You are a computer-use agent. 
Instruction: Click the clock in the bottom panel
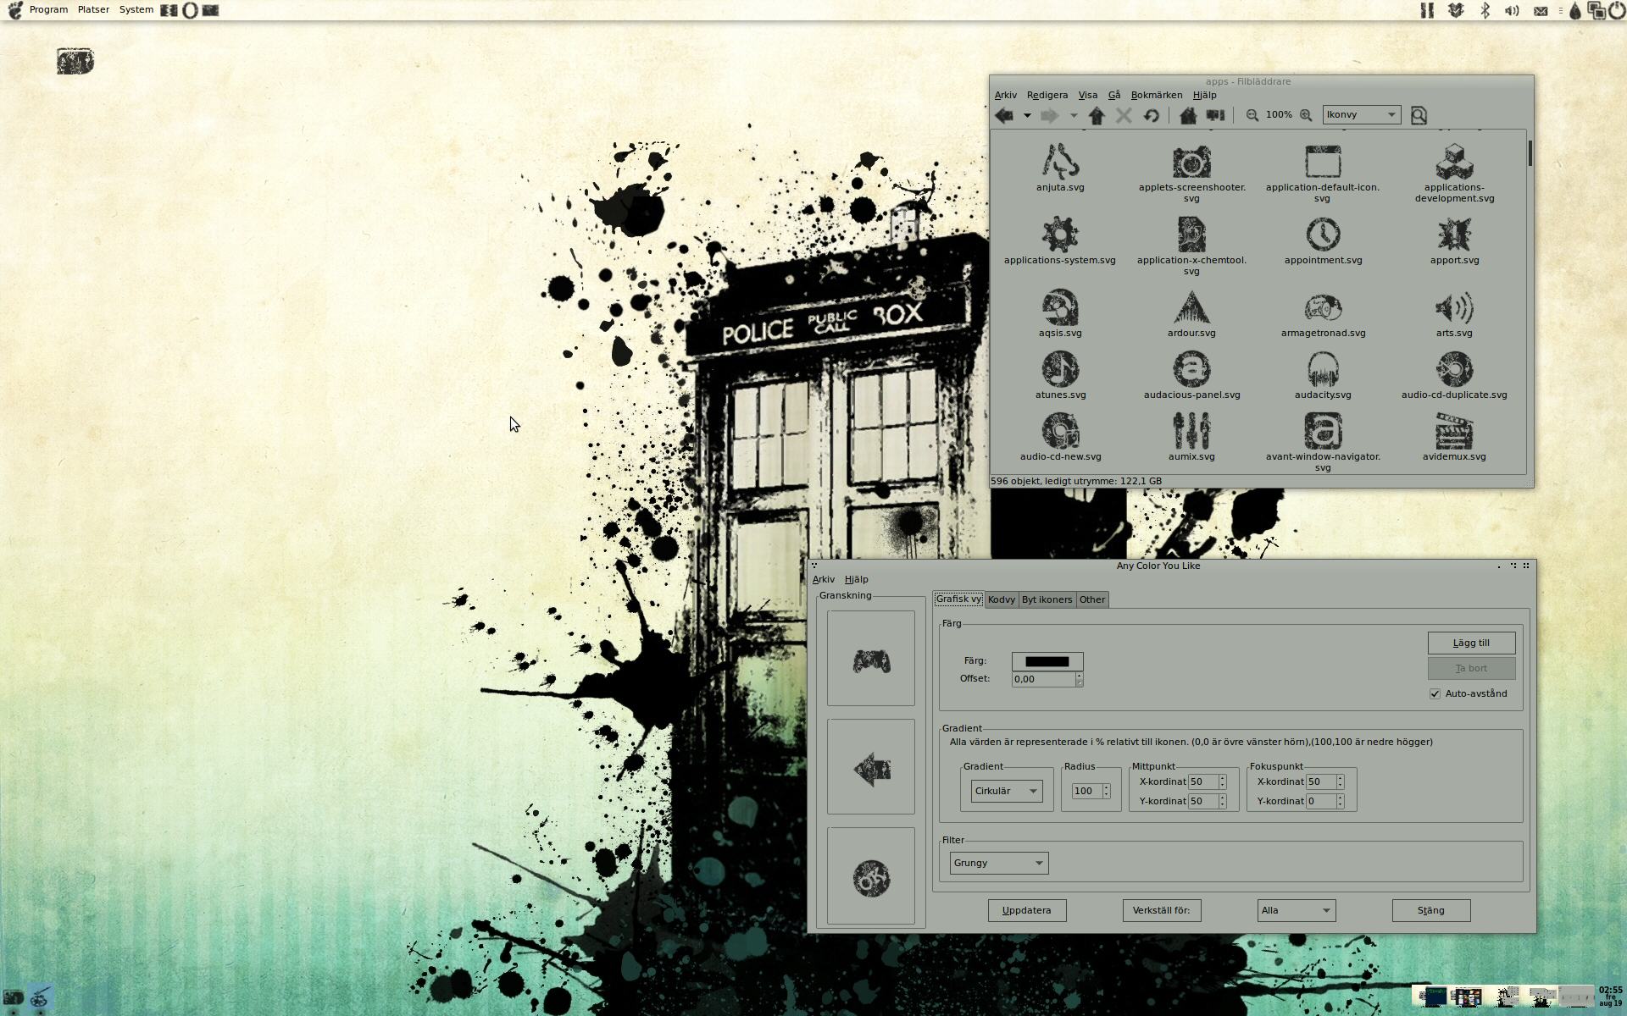tap(1610, 997)
